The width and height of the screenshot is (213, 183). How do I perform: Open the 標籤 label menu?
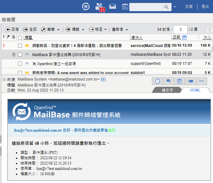[75, 29]
